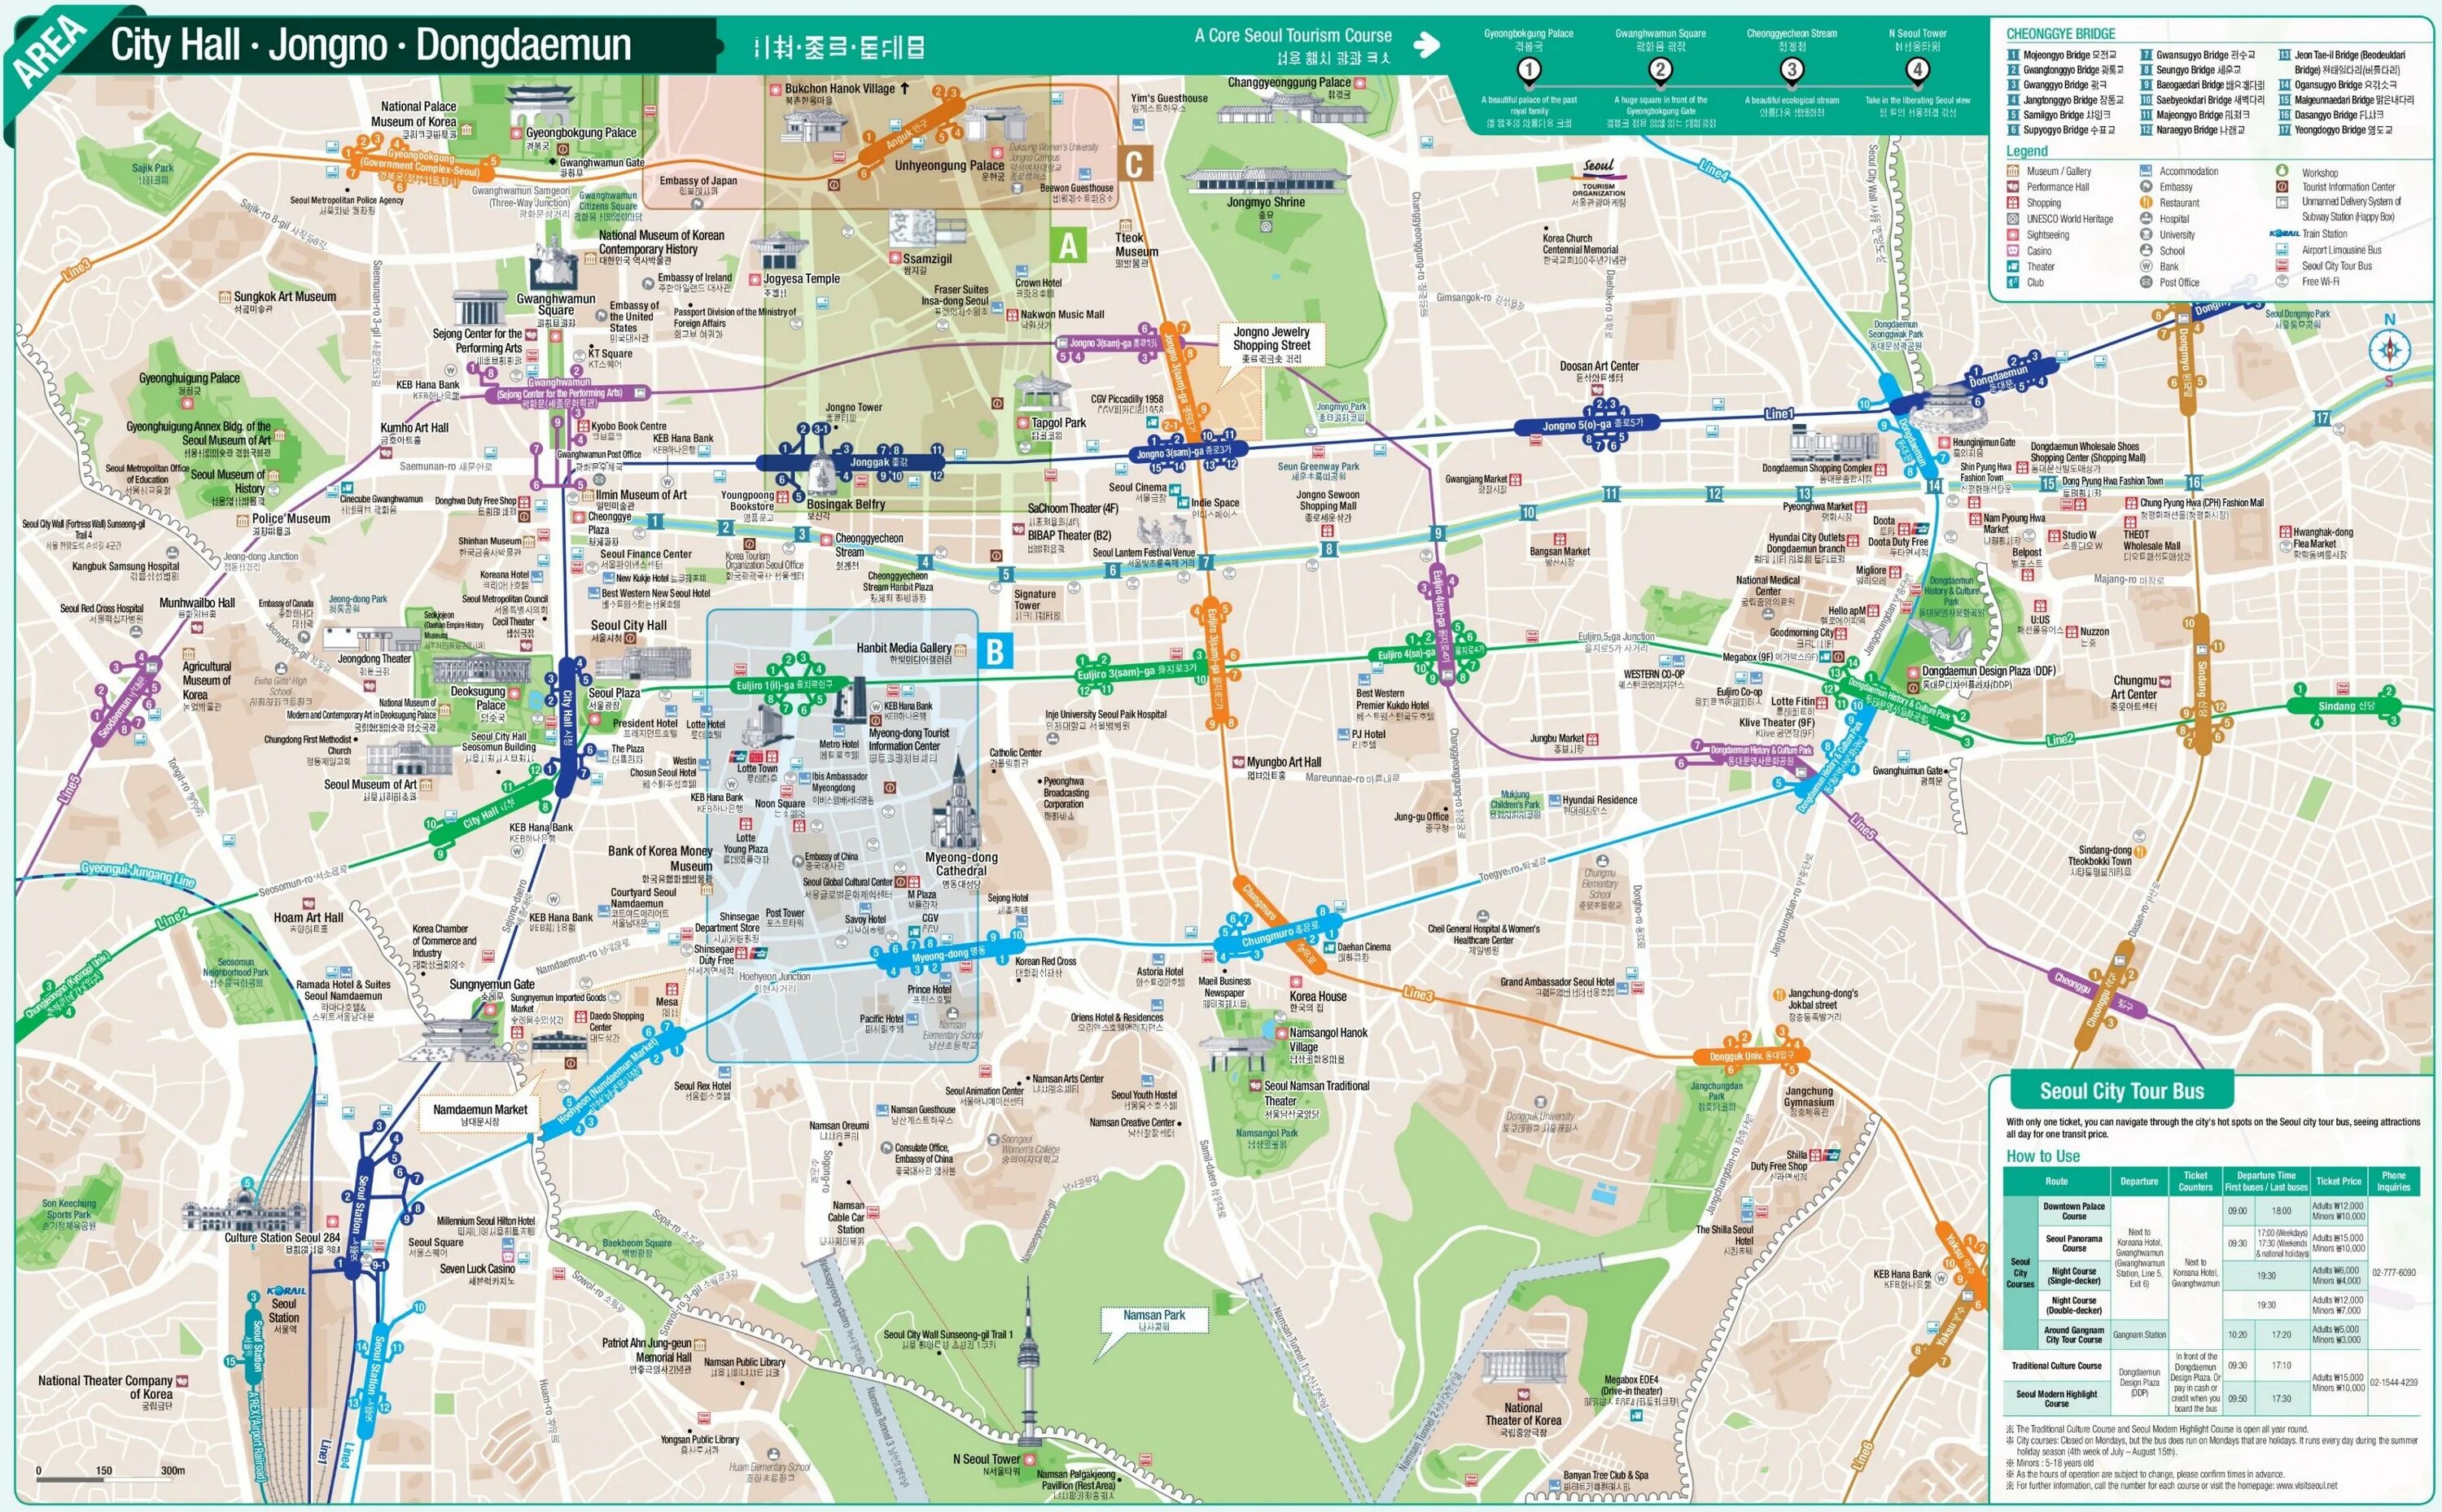Click the Downtown Palace Course table row

(2074, 1210)
